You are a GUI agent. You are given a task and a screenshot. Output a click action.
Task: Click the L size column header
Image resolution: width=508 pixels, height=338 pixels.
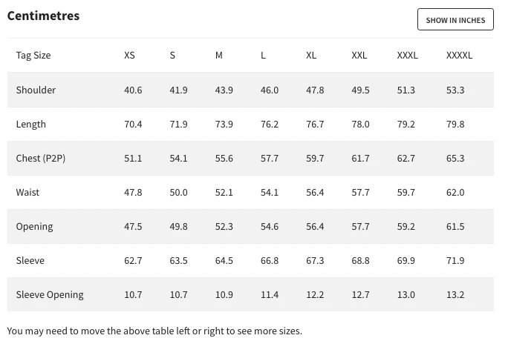(x=264, y=56)
